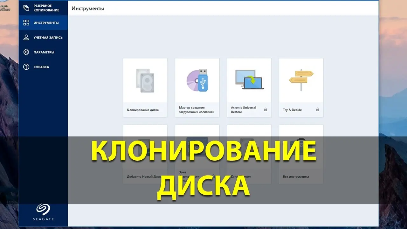Open the Учетная запись section

point(43,38)
